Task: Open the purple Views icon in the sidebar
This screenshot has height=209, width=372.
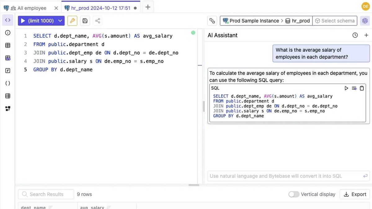Action: 8,58
